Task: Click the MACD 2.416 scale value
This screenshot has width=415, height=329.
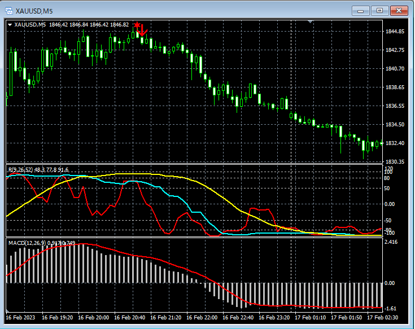Action: [392, 242]
